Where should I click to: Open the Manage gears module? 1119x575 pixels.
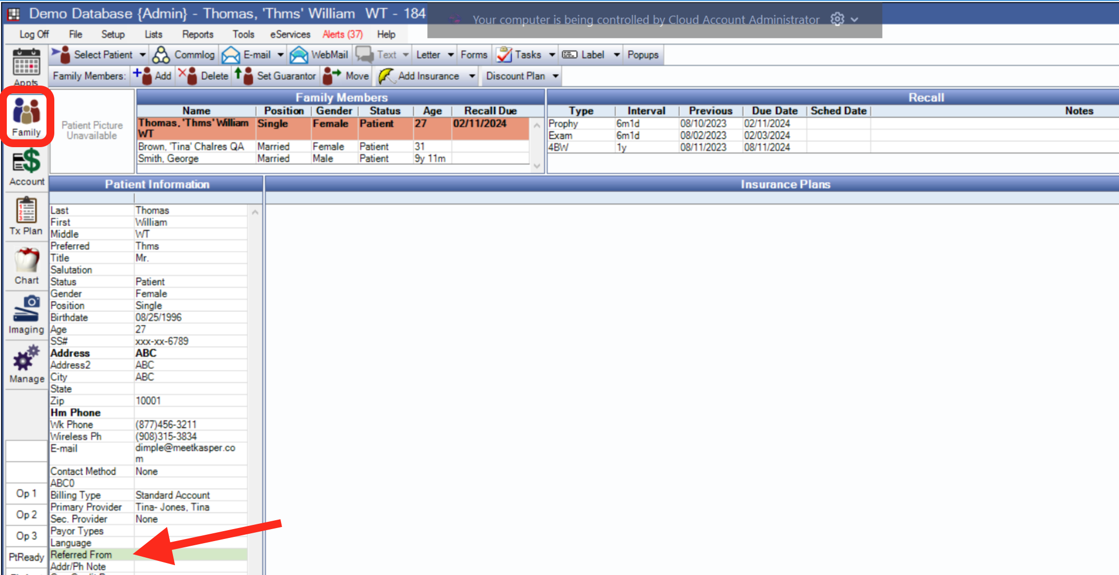pyautogui.click(x=27, y=364)
